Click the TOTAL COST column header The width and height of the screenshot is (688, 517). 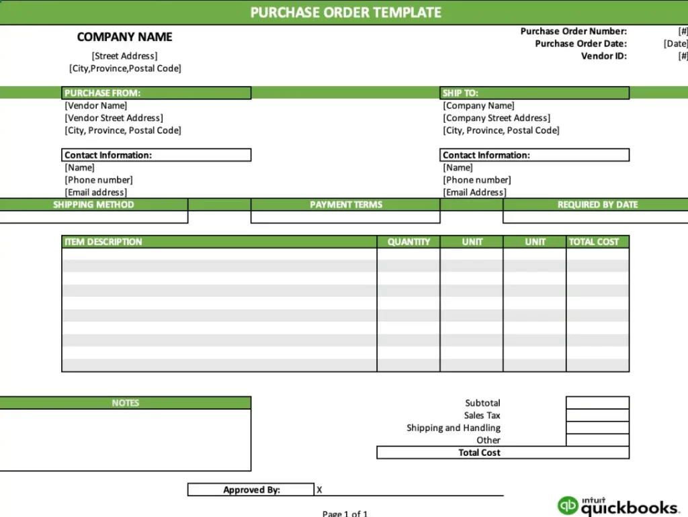click(597, 242)
